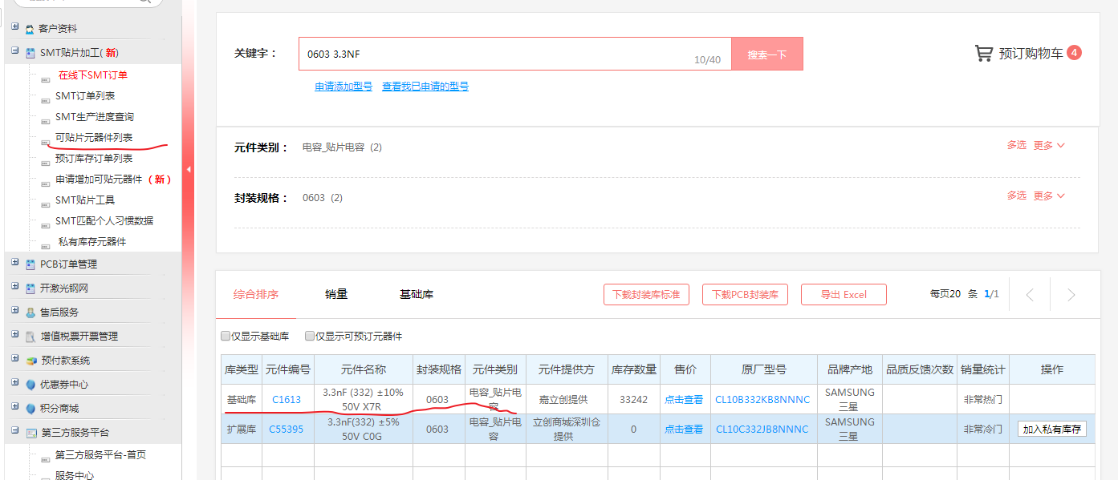Click 加入私有库存 for part C55395
This screenshot has height=480, width=1118.
click(x=1052, y=430)
